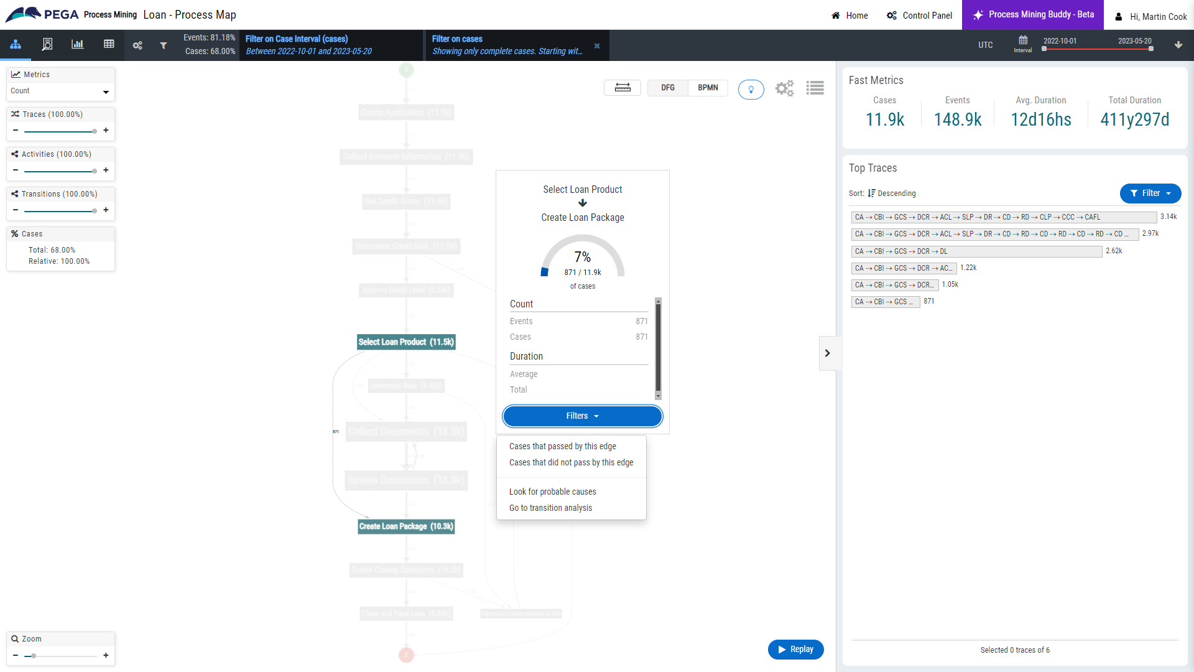Select the trace with 1.22k cases
1194x672 pixels.
904,268
